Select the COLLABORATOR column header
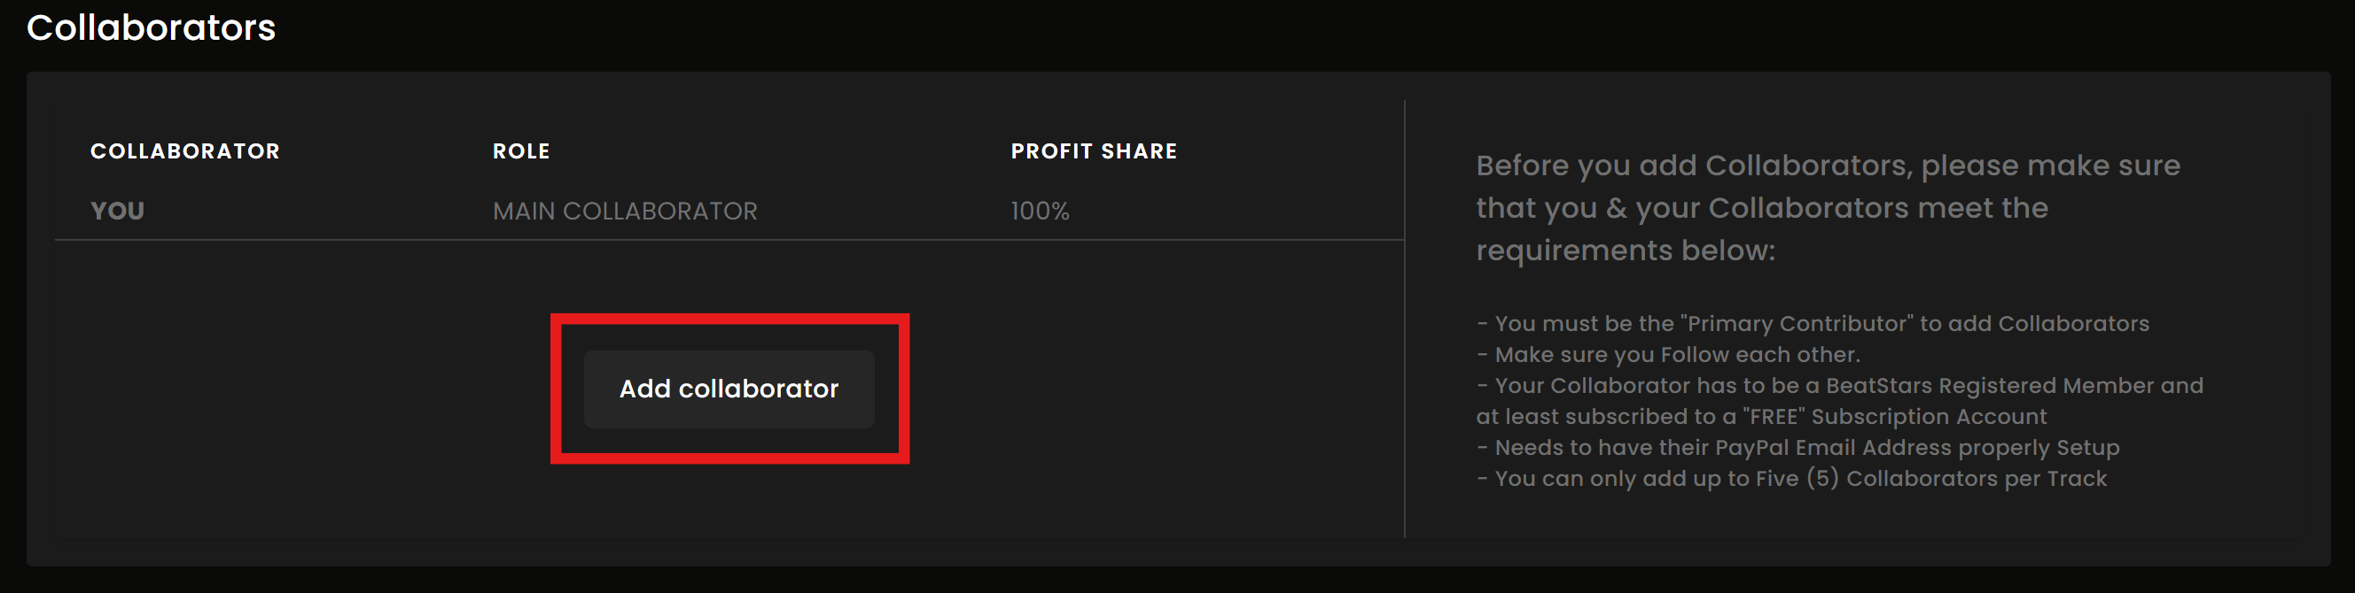 pos(184,151)
